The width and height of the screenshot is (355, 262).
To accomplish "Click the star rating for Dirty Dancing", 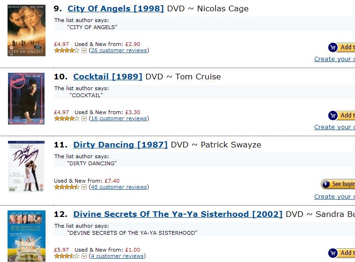I will [x=67, y=187].
